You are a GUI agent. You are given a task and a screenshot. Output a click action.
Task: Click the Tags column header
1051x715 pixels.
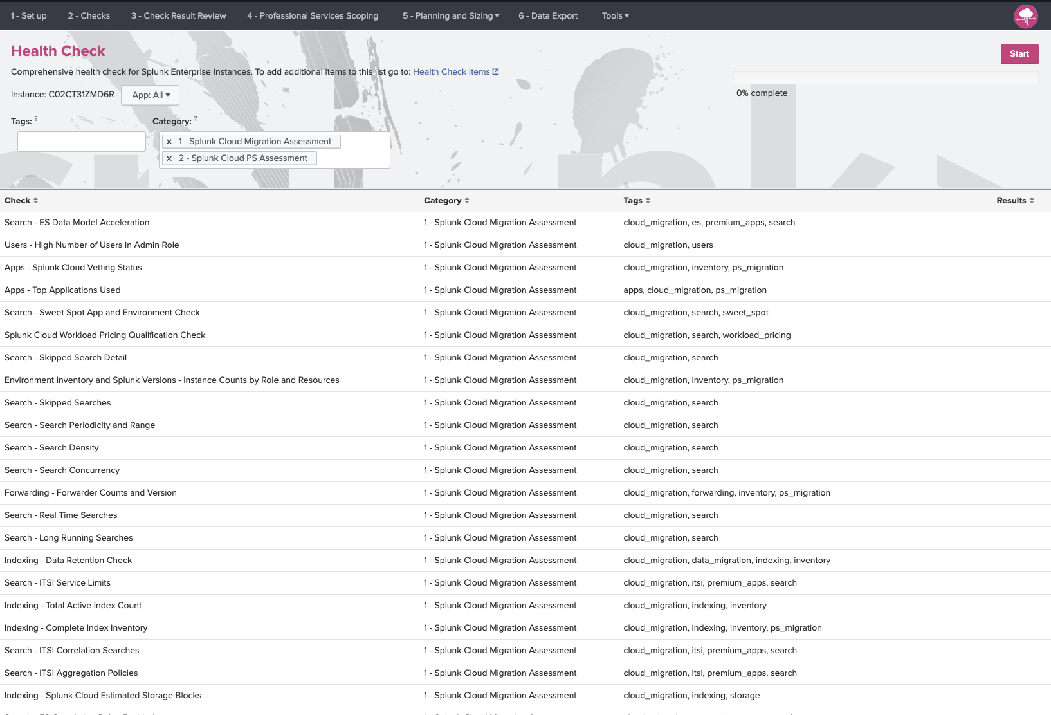633,201
